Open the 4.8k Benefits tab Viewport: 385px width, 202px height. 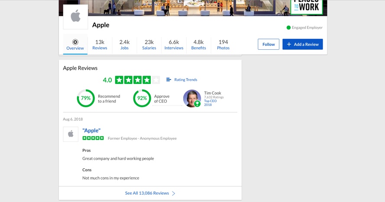(x=199, y=45)
